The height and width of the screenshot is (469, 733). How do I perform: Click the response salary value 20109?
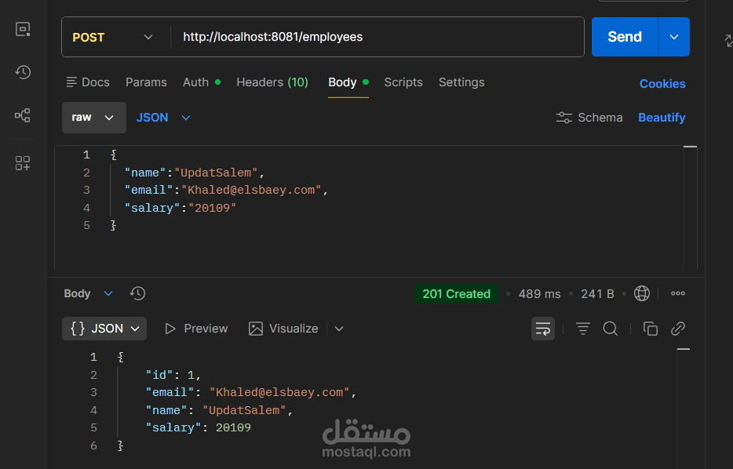pos(233,427)
